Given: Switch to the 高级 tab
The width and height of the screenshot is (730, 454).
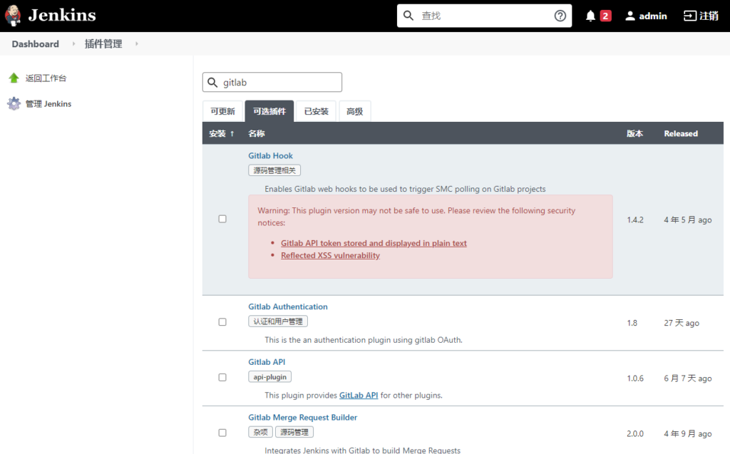Looking at the screenshot, I should [x=355, y=111].
